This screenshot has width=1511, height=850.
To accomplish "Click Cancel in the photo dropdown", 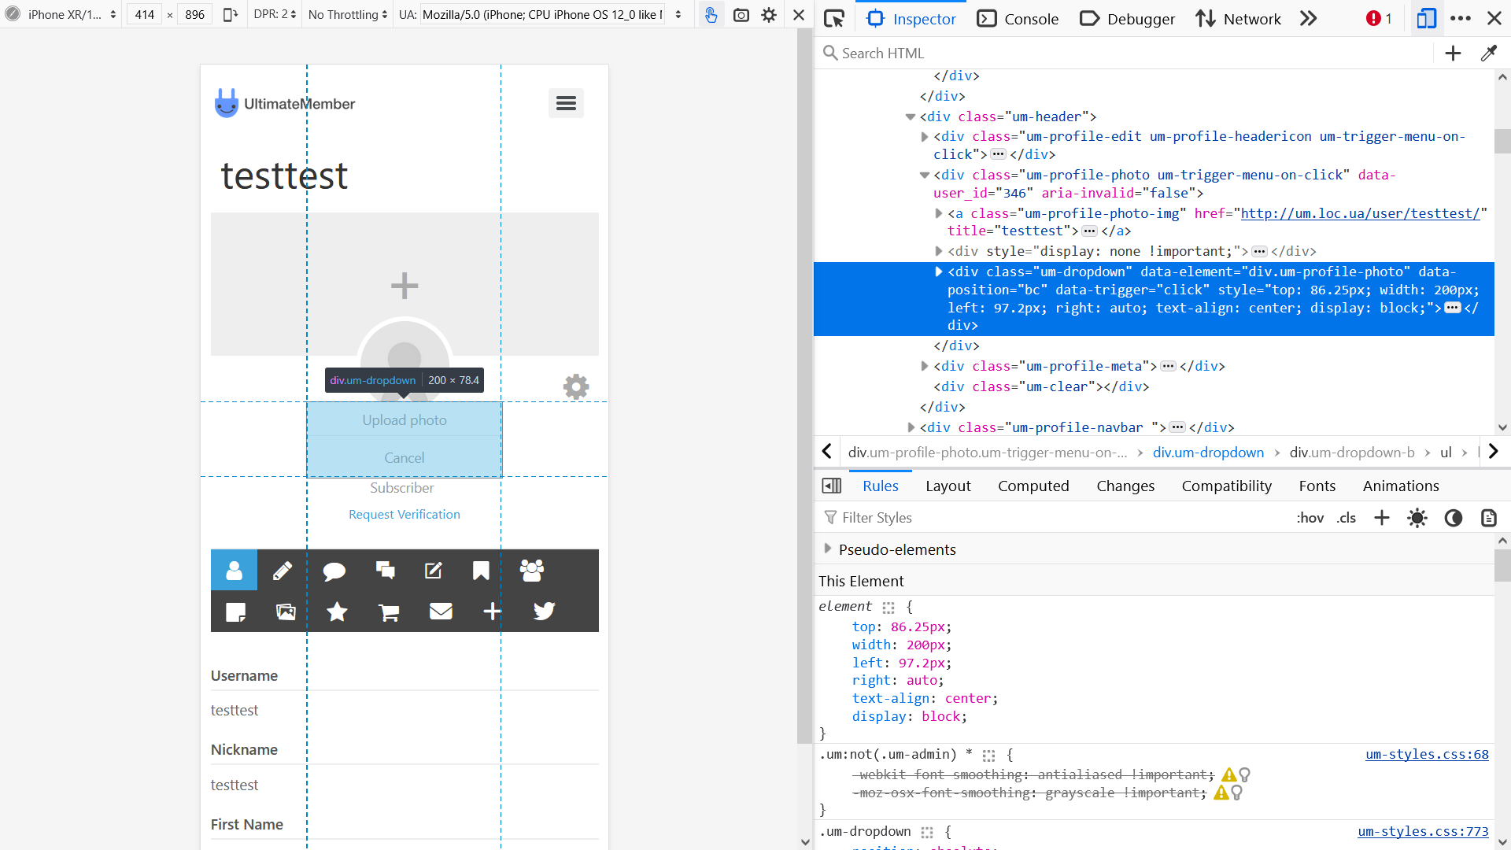I will [405, 458].
